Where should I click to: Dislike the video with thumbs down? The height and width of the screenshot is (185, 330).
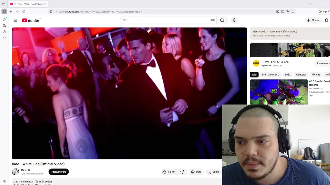(182, 172)
